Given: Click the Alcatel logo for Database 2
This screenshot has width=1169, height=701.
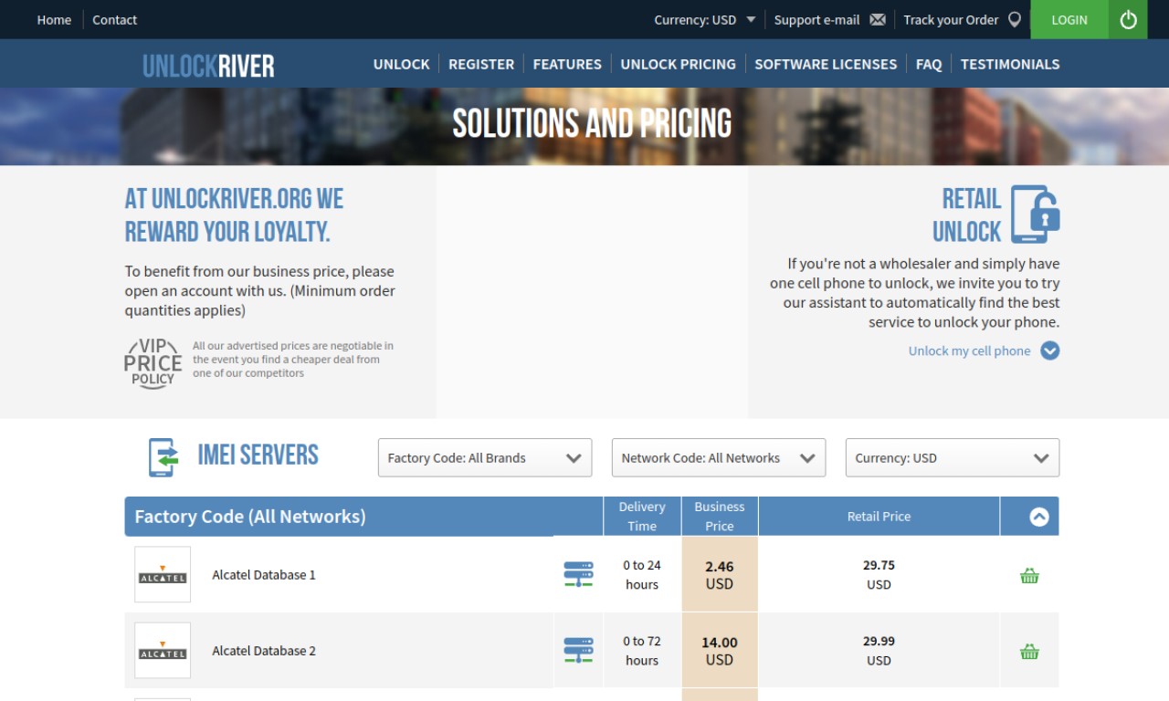Looking at the screenshot, I should [x=163, y=650].
